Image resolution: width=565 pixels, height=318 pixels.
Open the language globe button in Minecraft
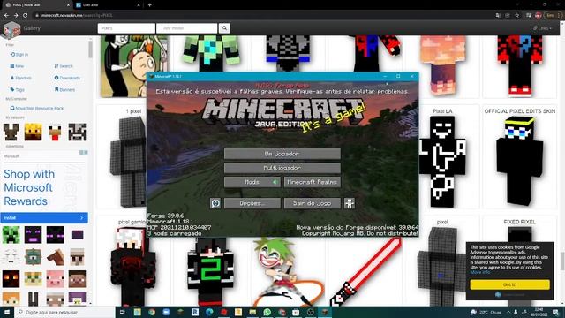tap(215, 203)
